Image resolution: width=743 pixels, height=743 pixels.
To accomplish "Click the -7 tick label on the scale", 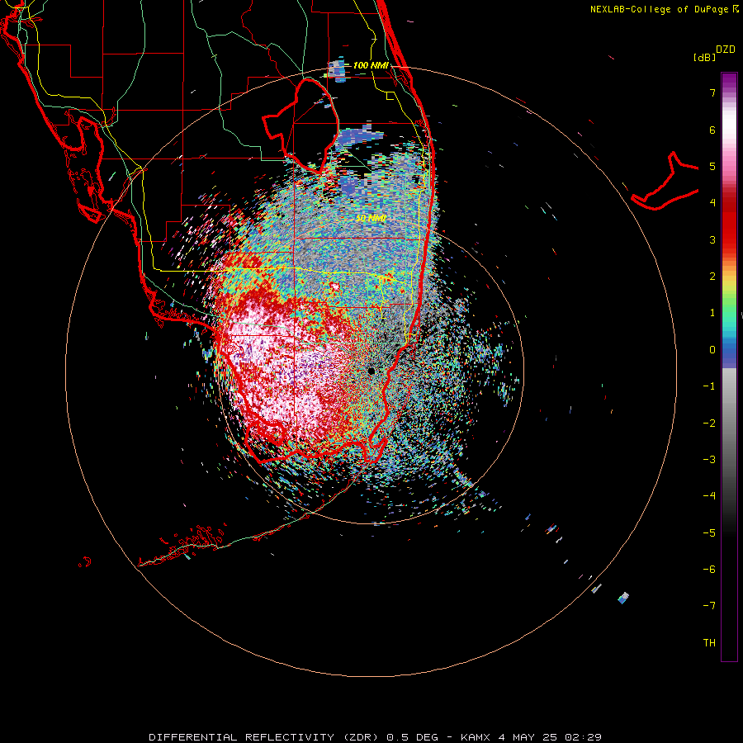I will pos(709,606).
